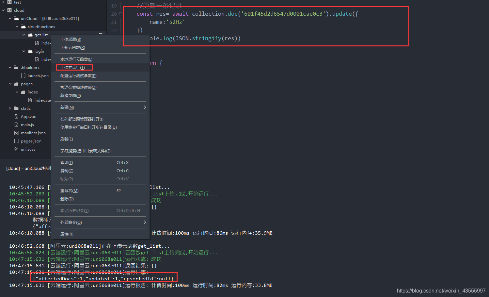
Task: Click the pages.json file icon
Action: (x=16, y=141)
